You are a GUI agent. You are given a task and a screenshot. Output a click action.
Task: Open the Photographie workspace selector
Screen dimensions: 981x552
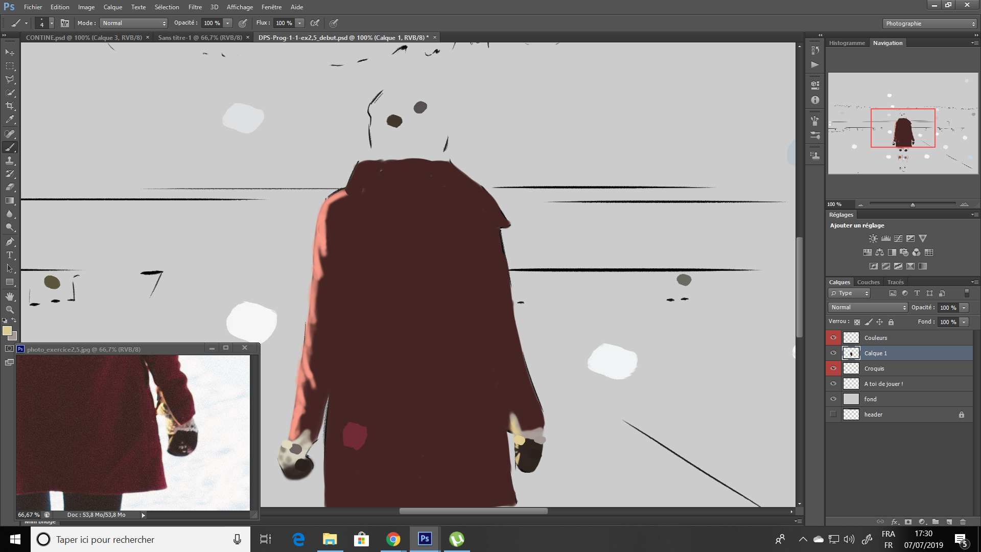[929, 23]
